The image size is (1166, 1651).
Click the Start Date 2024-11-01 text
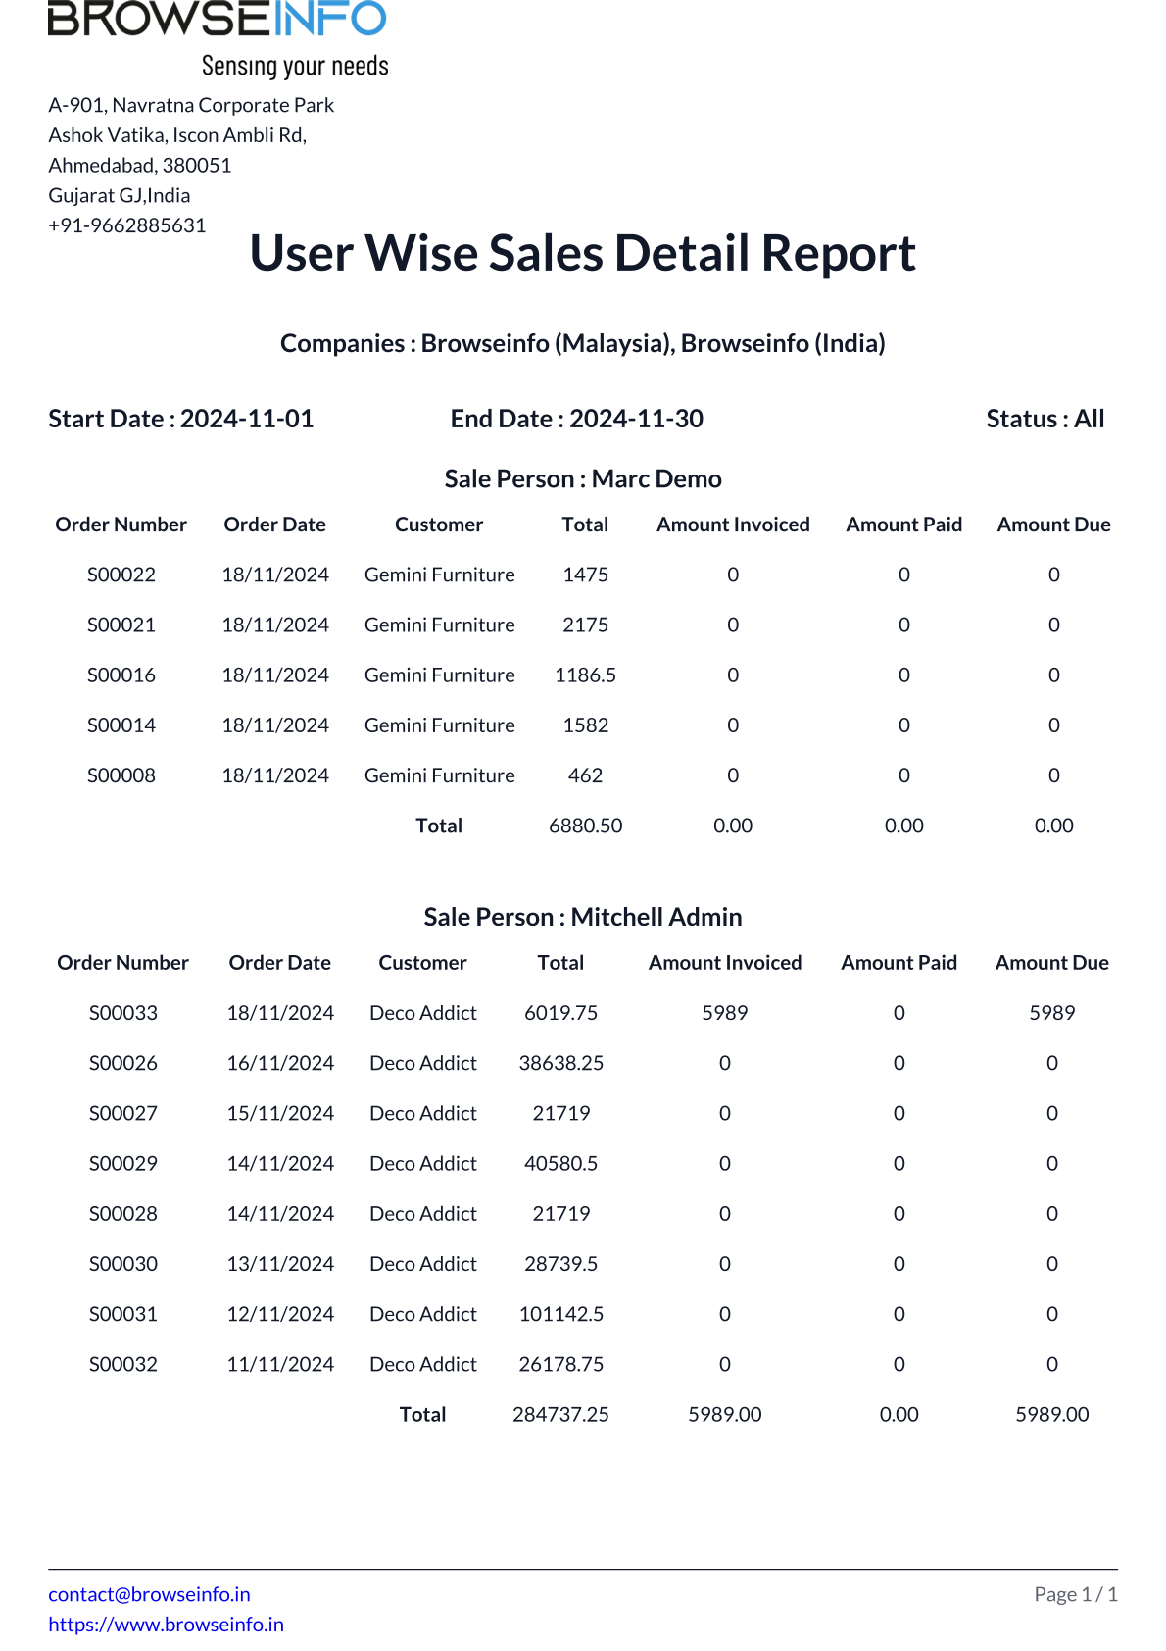click(x=181, y=419)
